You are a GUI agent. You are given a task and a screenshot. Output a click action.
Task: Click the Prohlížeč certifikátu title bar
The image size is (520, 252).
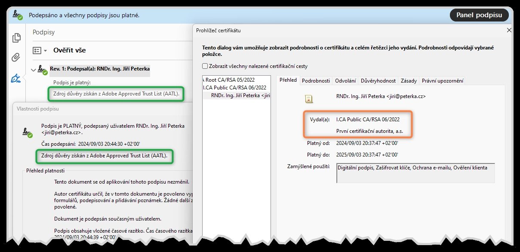[x=353, y=30]
